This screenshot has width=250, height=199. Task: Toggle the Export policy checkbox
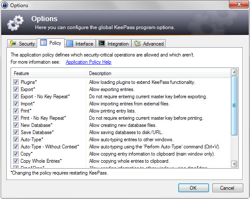pos(16,89)
